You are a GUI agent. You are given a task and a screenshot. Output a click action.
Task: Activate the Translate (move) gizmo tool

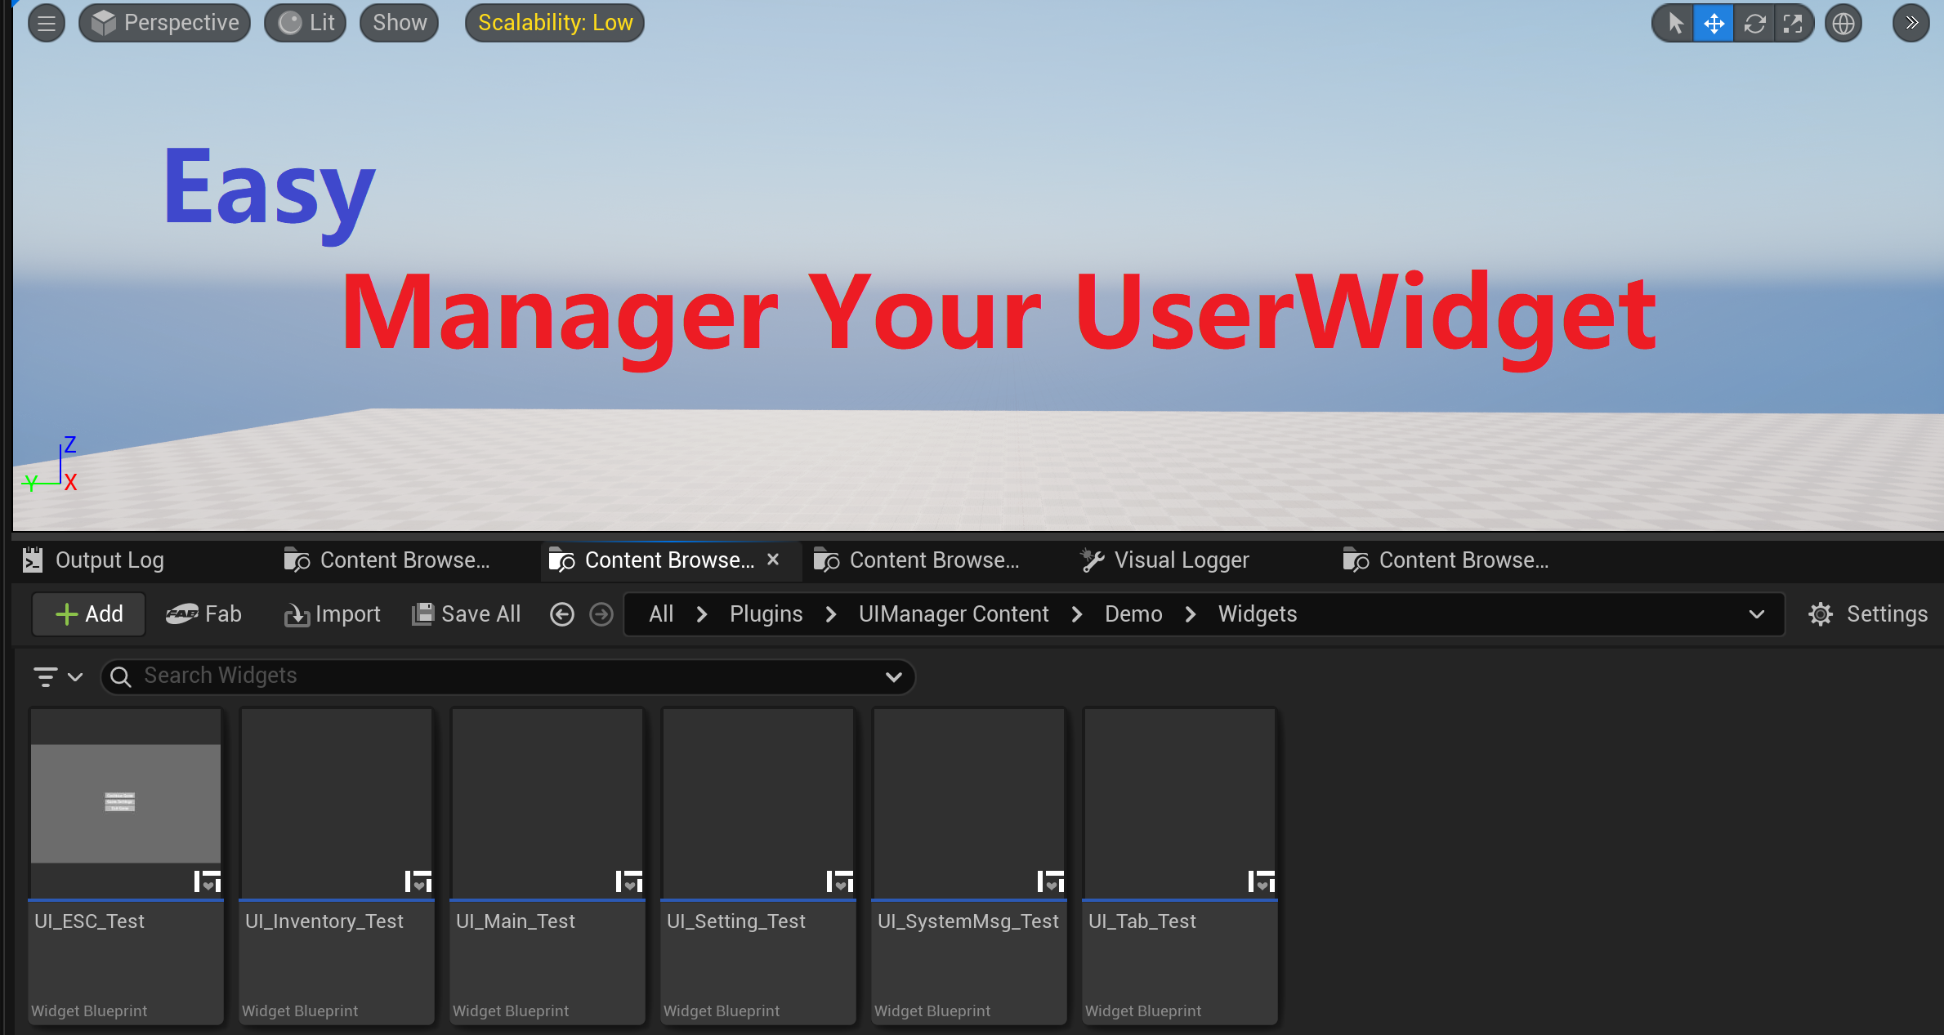point(1714,23)
